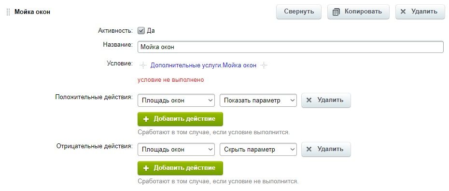Click the copy icon in Копировать button
Image resolution: width=449 pixels, height=191 pixels.
pyautogui.click(x=336, y=12)
